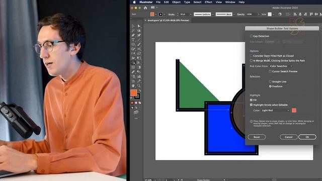
Task: Select the Curvature tool
Action: (x=139, y=35)
